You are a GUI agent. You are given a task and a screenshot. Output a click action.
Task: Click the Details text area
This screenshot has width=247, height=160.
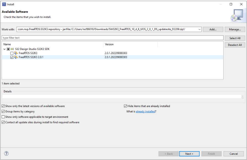122,97
